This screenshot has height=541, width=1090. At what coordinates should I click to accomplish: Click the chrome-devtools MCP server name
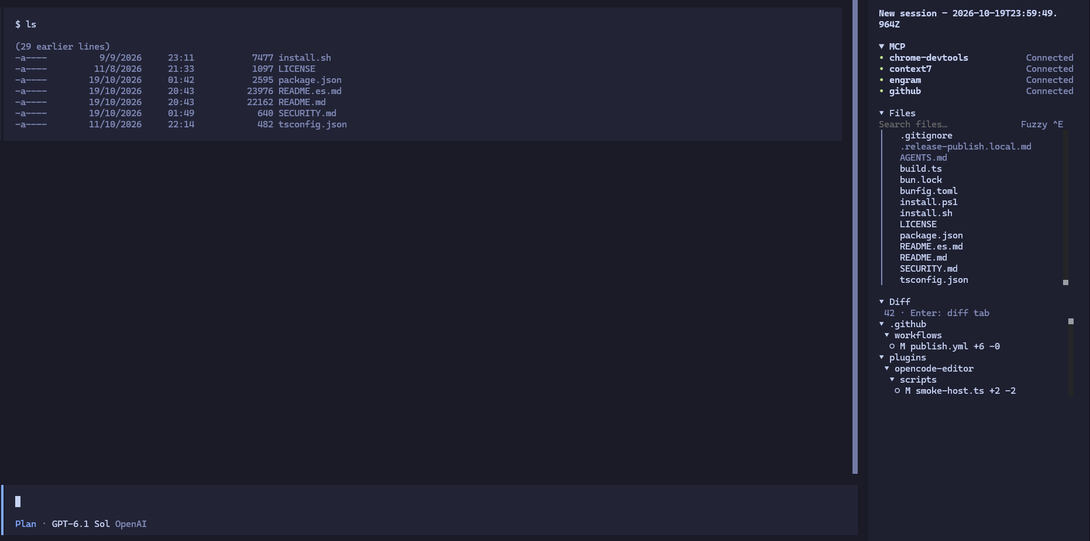pyautogui.click(x=929, y=58)
